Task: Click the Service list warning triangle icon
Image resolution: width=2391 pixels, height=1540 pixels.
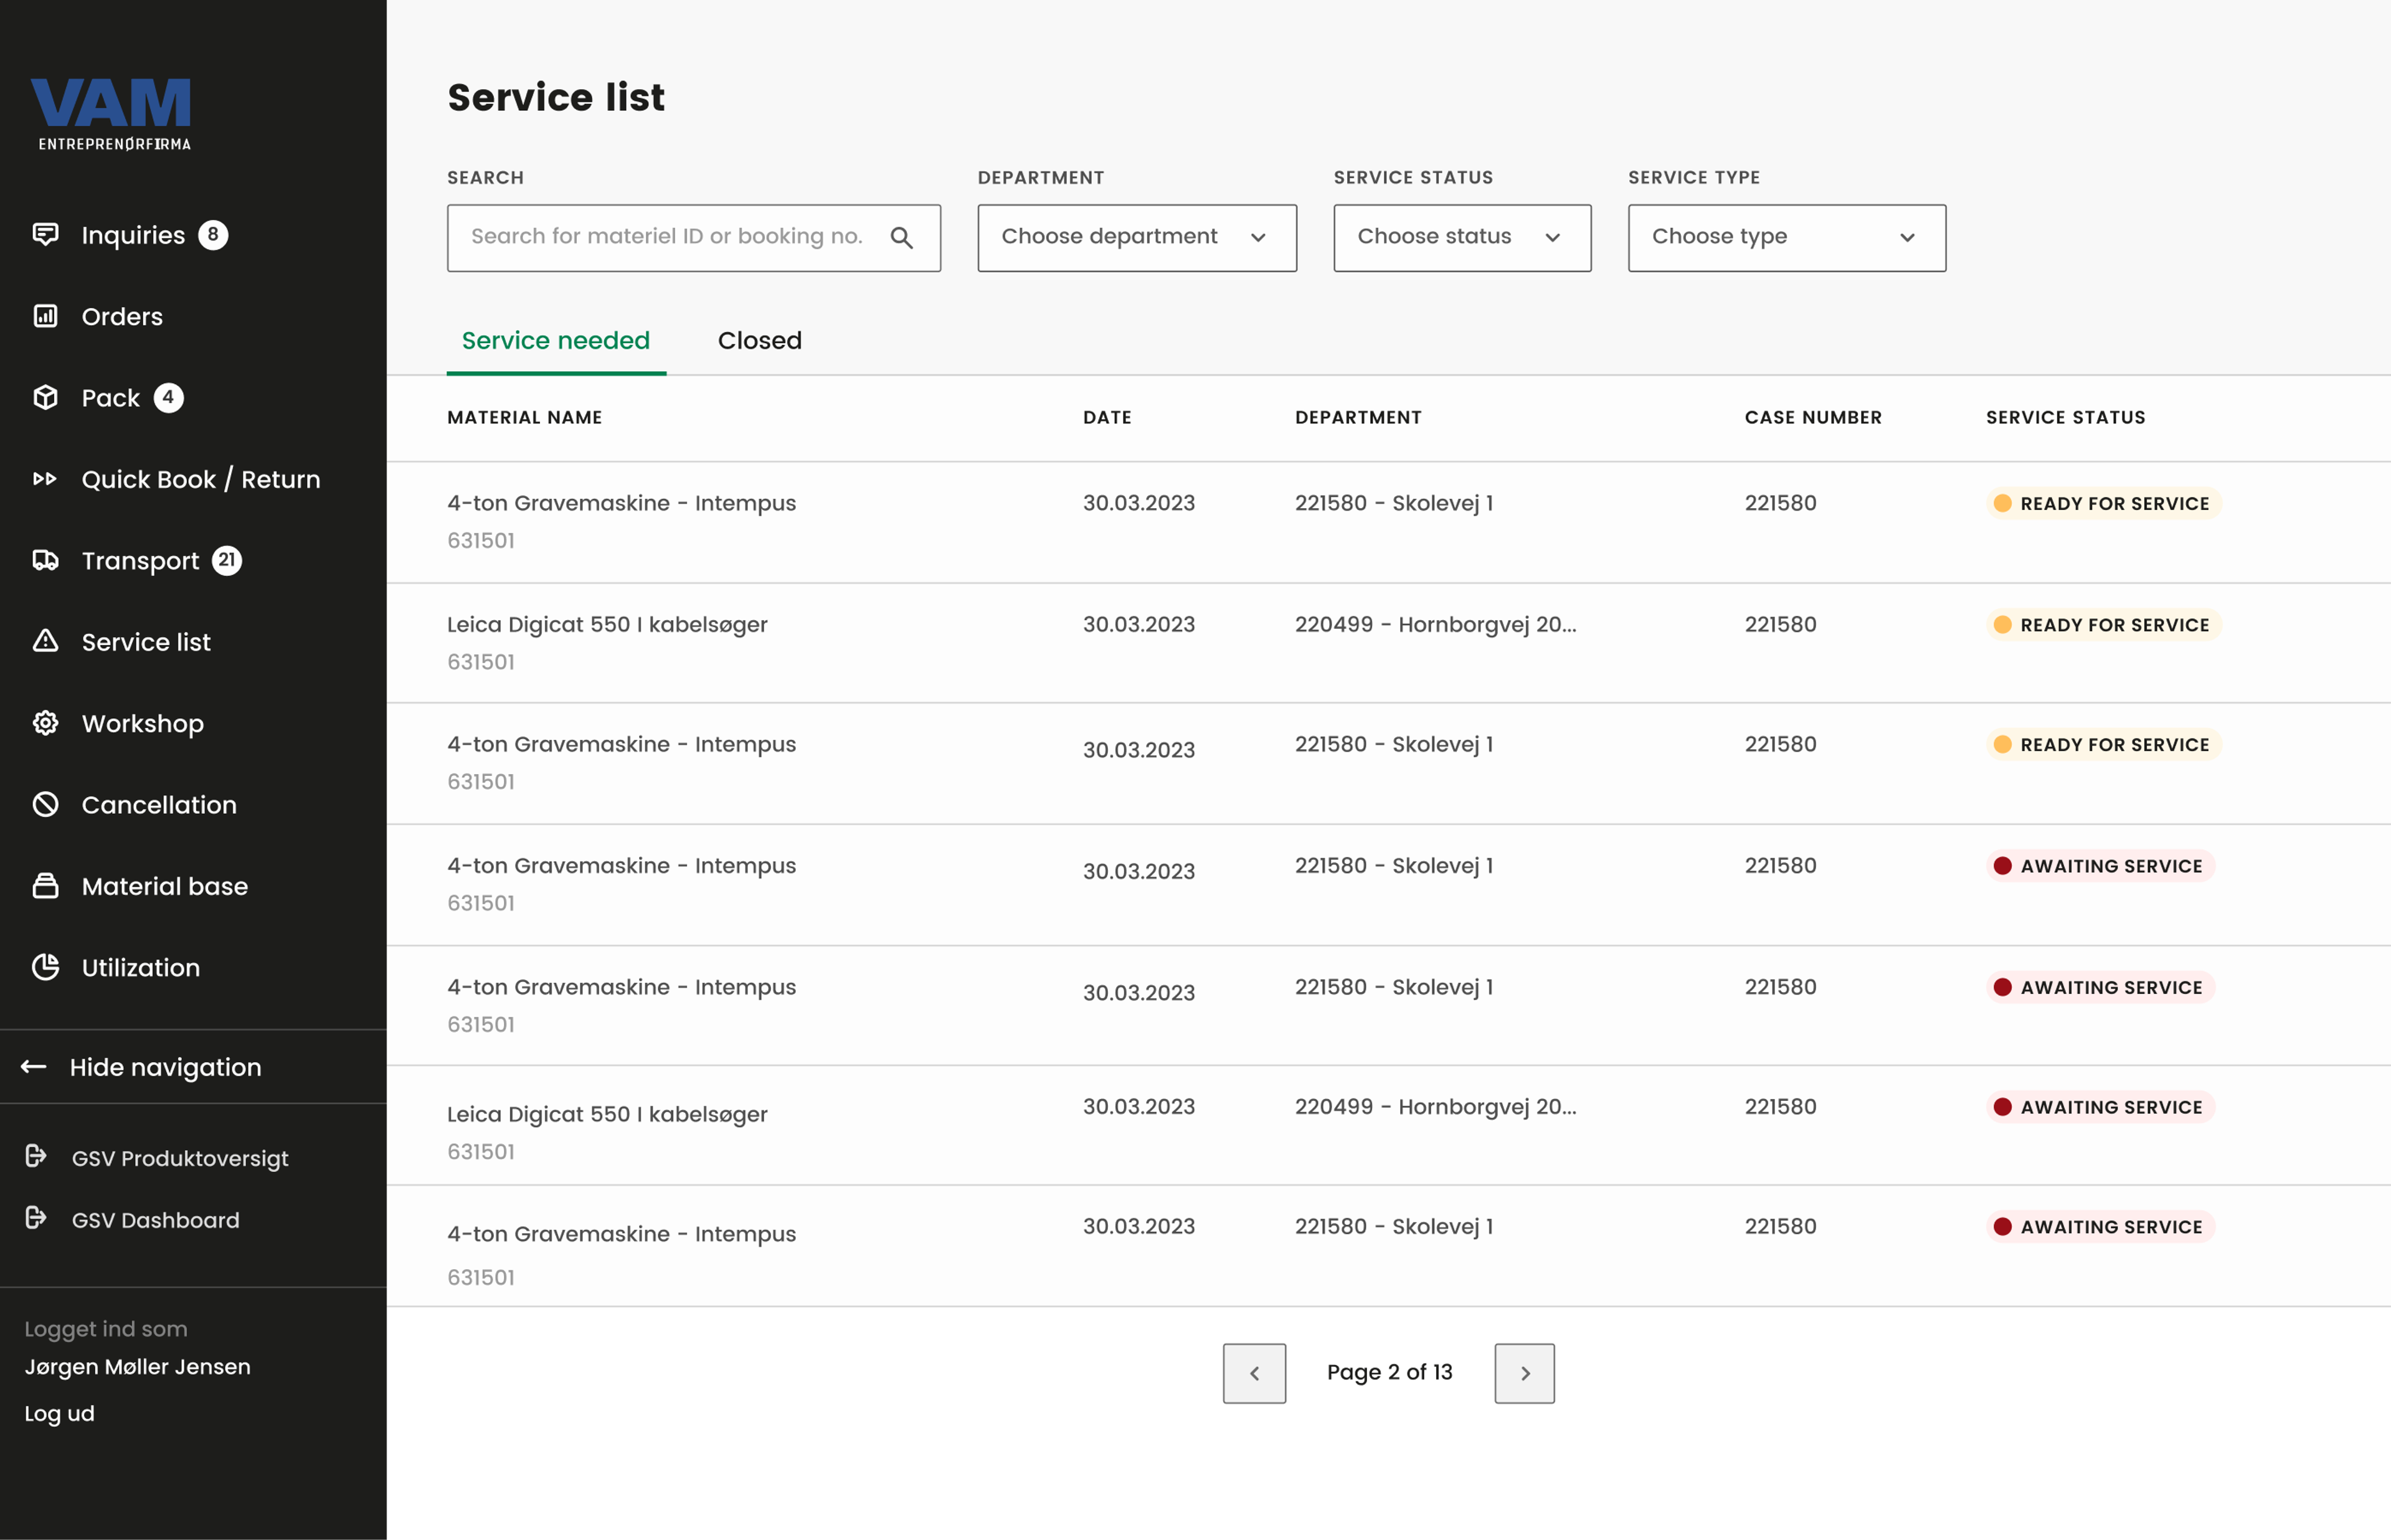Action: (45, 641)
